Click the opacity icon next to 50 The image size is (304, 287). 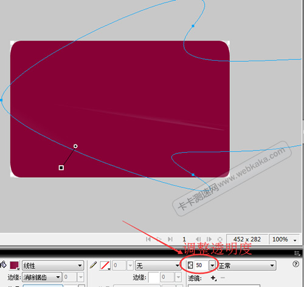[190, 265]
